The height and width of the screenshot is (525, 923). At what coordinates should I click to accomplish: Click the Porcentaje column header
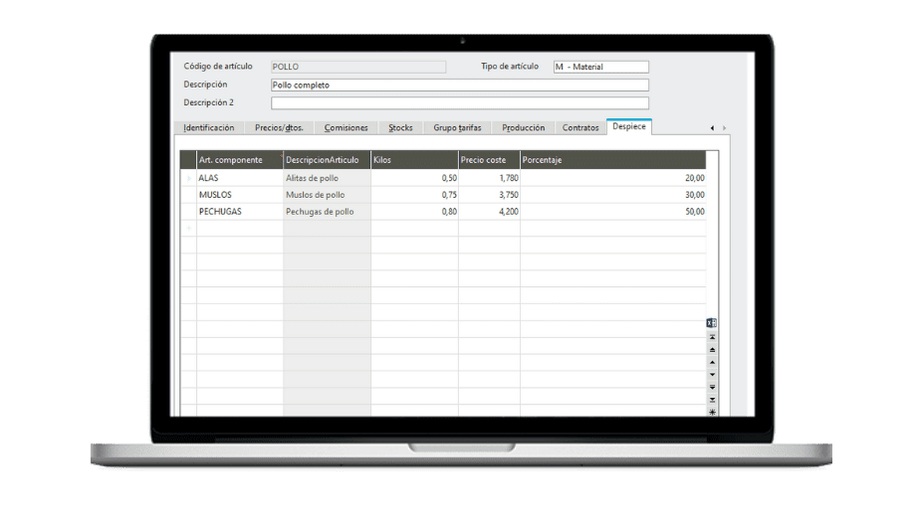pyautogui.click(x=612, y=160)
